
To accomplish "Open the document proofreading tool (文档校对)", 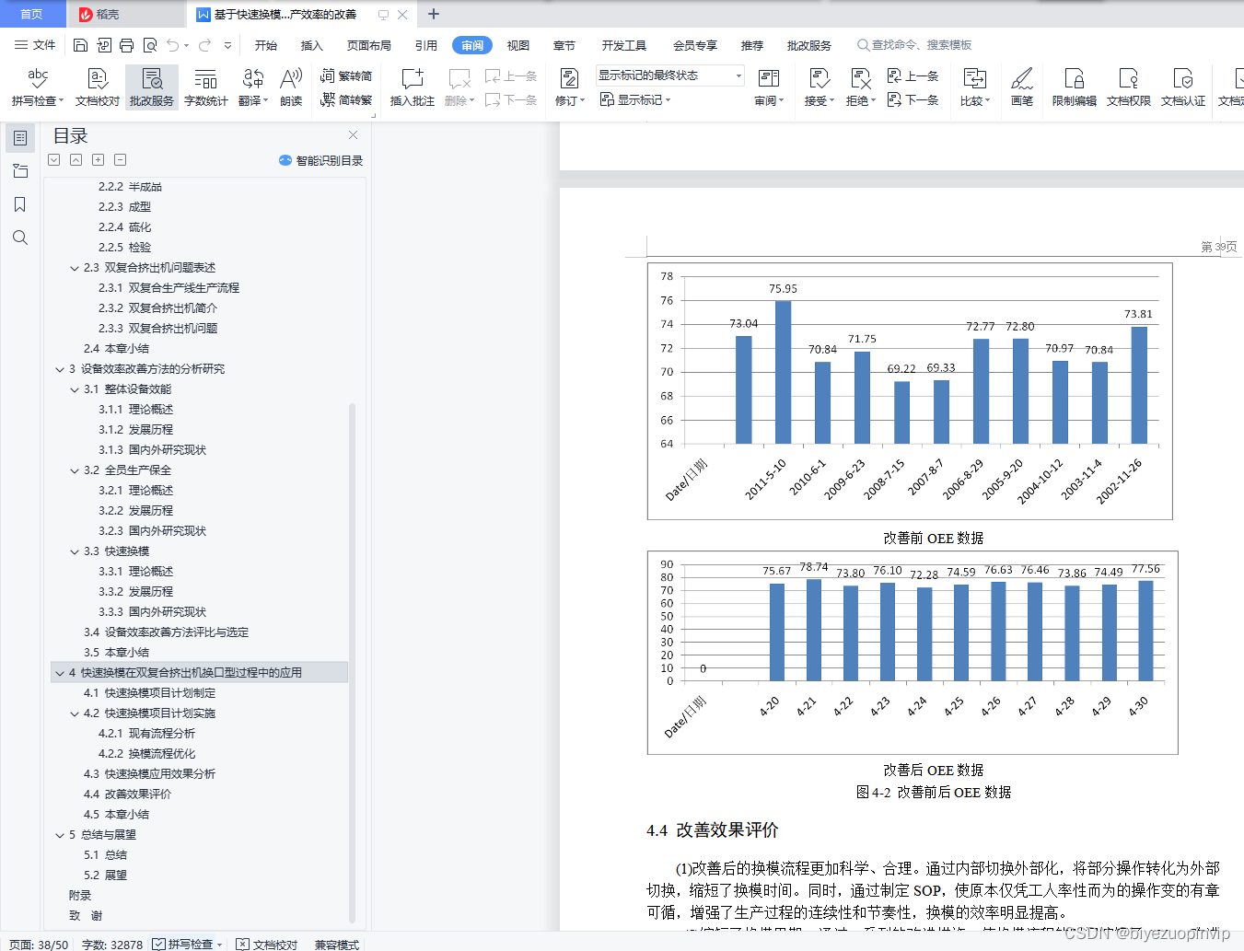I will tap(98, 87).
